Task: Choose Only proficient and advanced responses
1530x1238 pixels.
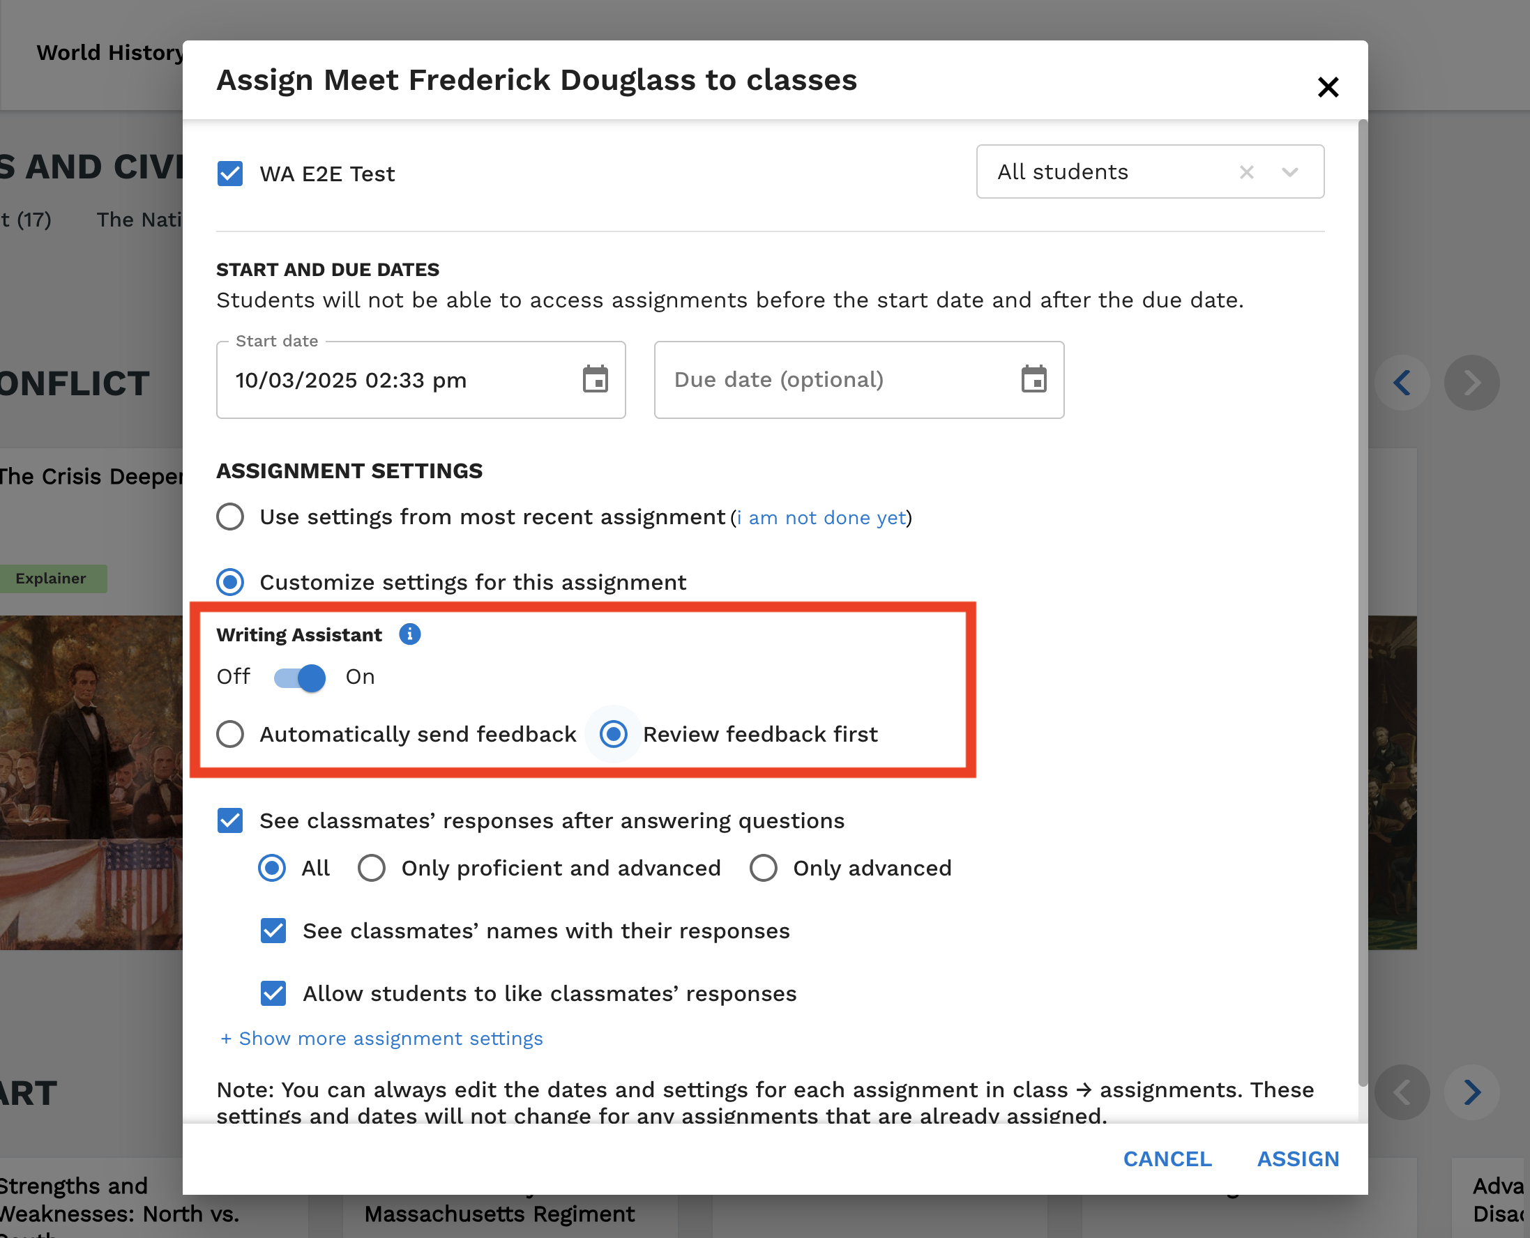Action: click(x=372, y=868)
